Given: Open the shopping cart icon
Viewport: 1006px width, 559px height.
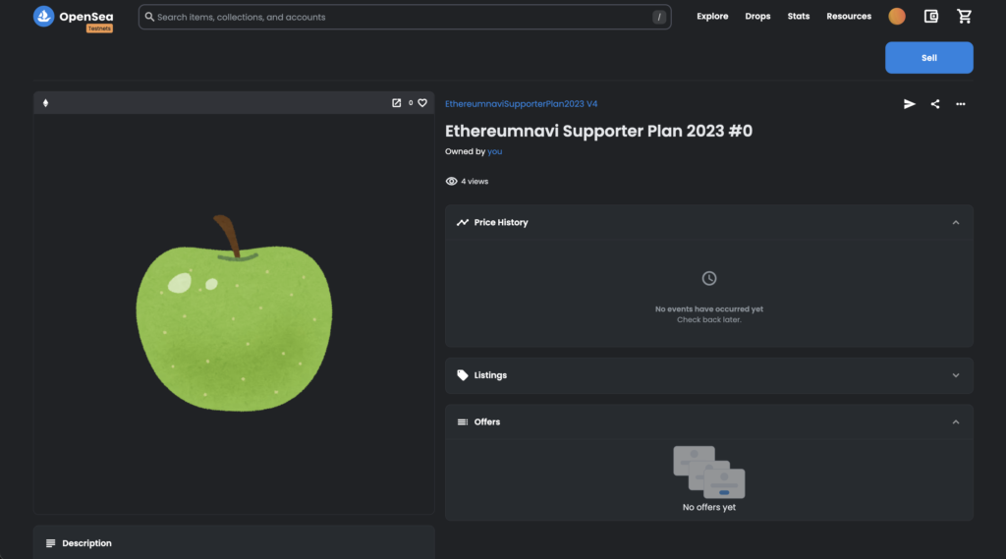Looking at the screenshot, I should [965, 16].
